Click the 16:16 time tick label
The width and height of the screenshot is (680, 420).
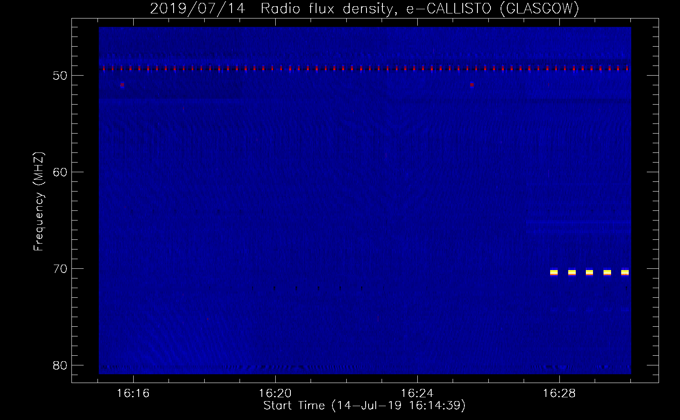tap(133, 394)
